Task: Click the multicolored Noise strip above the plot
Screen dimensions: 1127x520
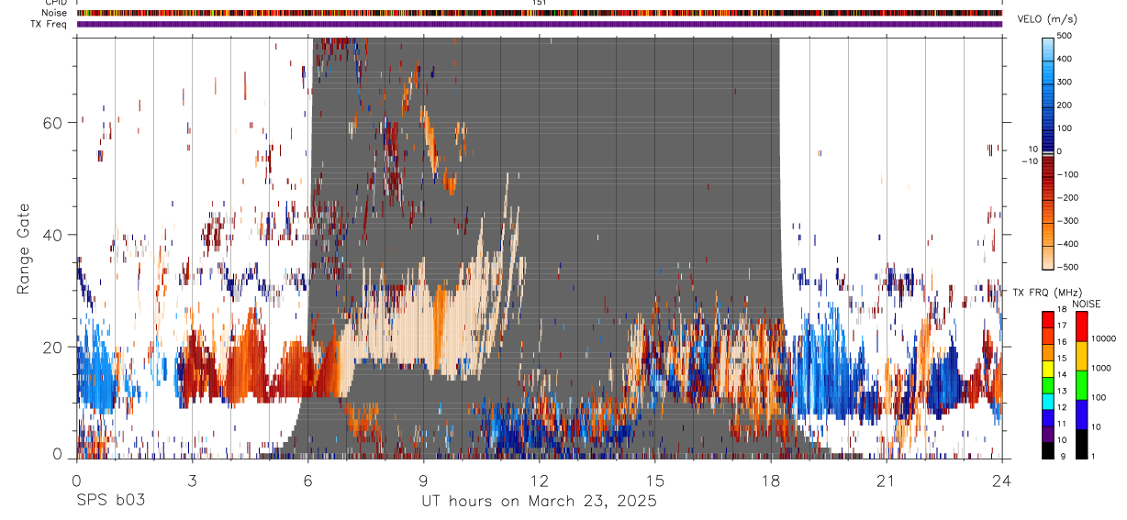Action: click(539, 13)
